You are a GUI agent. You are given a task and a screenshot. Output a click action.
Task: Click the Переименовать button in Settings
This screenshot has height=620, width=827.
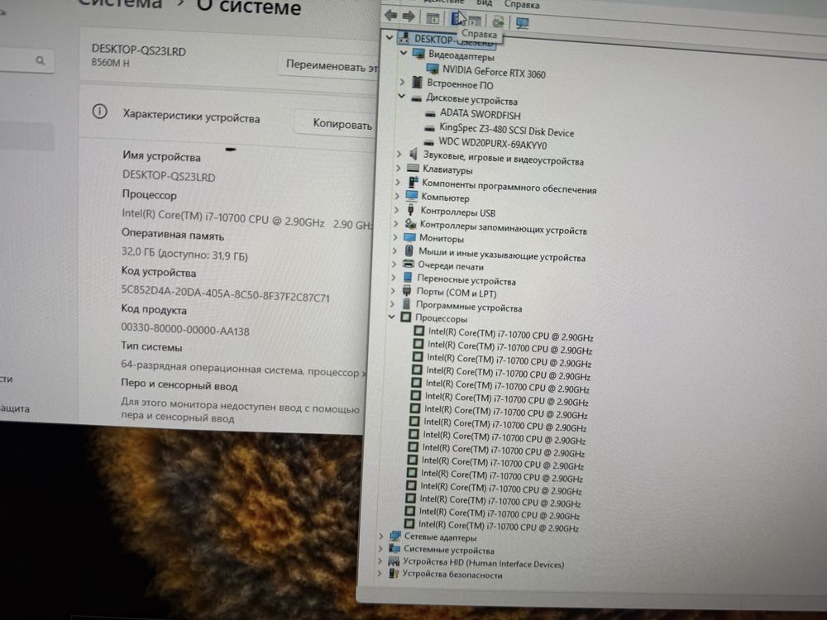coord(328,66)
